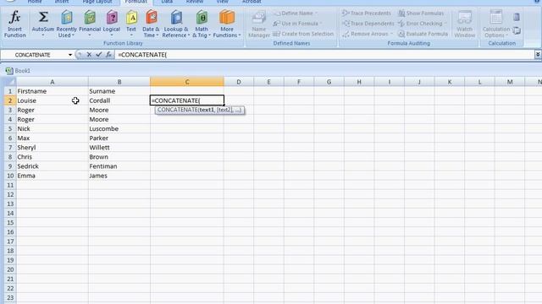Viewport: 542px width, 304px height.
Task: Click cell with Louise
Action: click(x=53, y=100)
